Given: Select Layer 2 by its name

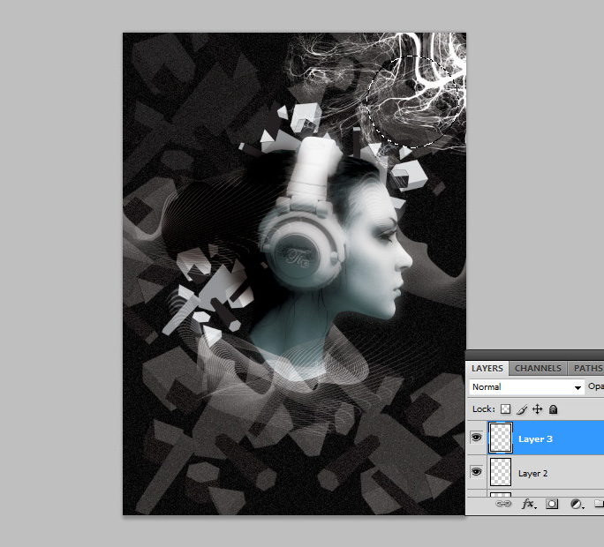Looking at the screenshot, I should pyautogui.click(x=533, y=474).
